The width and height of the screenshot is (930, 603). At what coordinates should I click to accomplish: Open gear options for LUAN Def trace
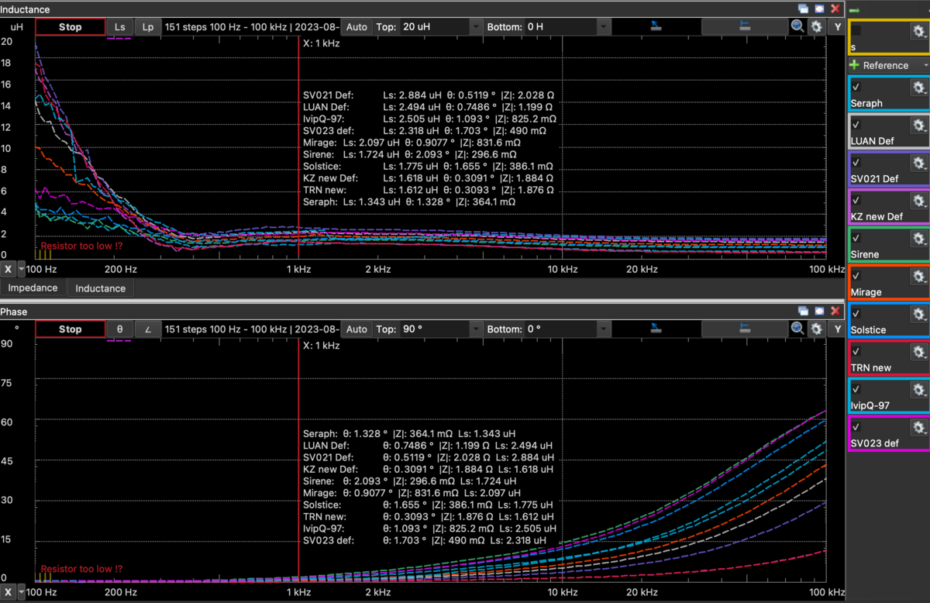coord(919,126)
